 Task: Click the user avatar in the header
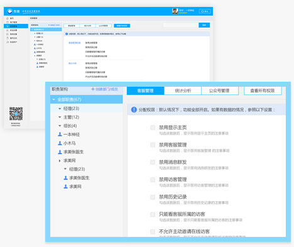pyautogui.click(x=175, y=11)
